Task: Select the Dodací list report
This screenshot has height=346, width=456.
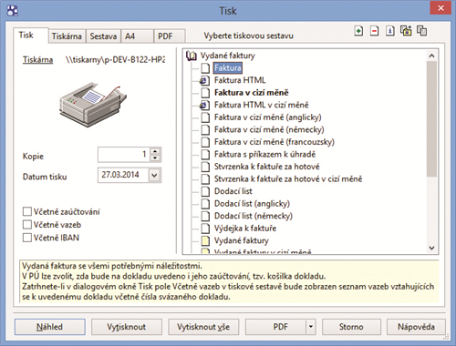Action: point(233,191)
